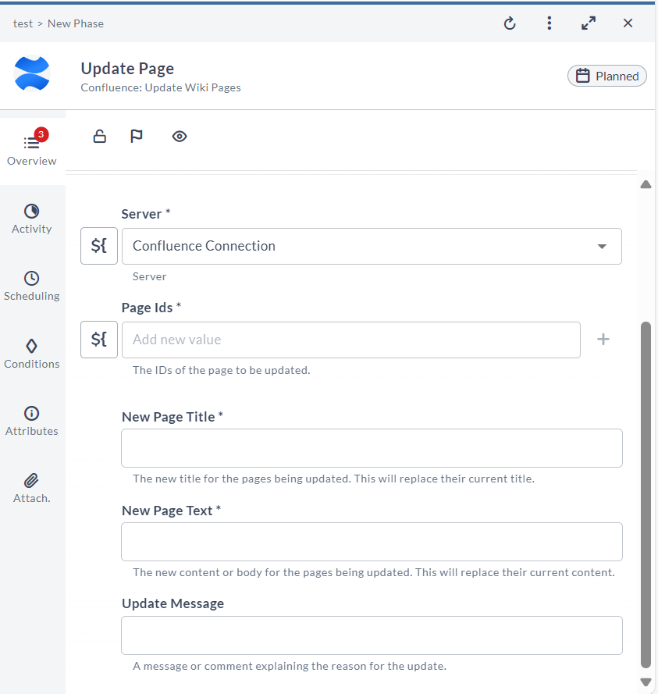Click the scrollbar down arrow

[x=646, y=682]
